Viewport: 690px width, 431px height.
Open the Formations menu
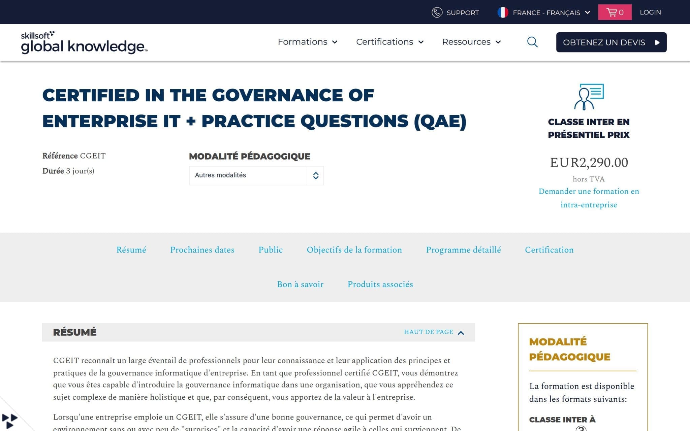(307, 42)
